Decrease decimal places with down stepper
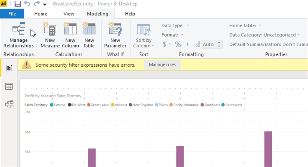Screen dimensions: 308x167 (219, 46)
